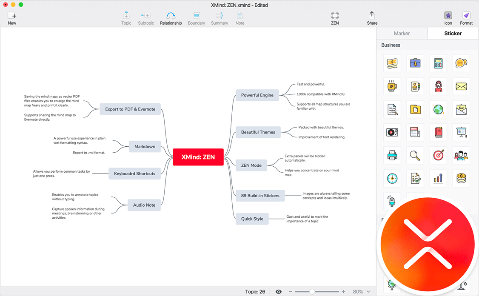Insert the contact ID badge sticker
The width and height of the screenshot is (479, 296).
pyautogui.click(x=415, y=86)
